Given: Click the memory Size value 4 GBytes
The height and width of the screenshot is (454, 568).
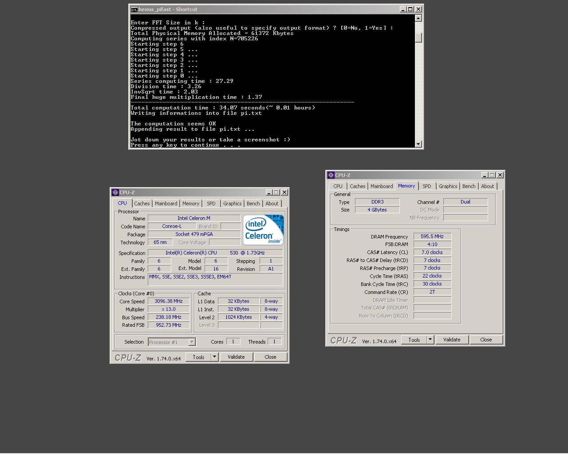Looking at the screenshot, I should [x=377, y=210].
